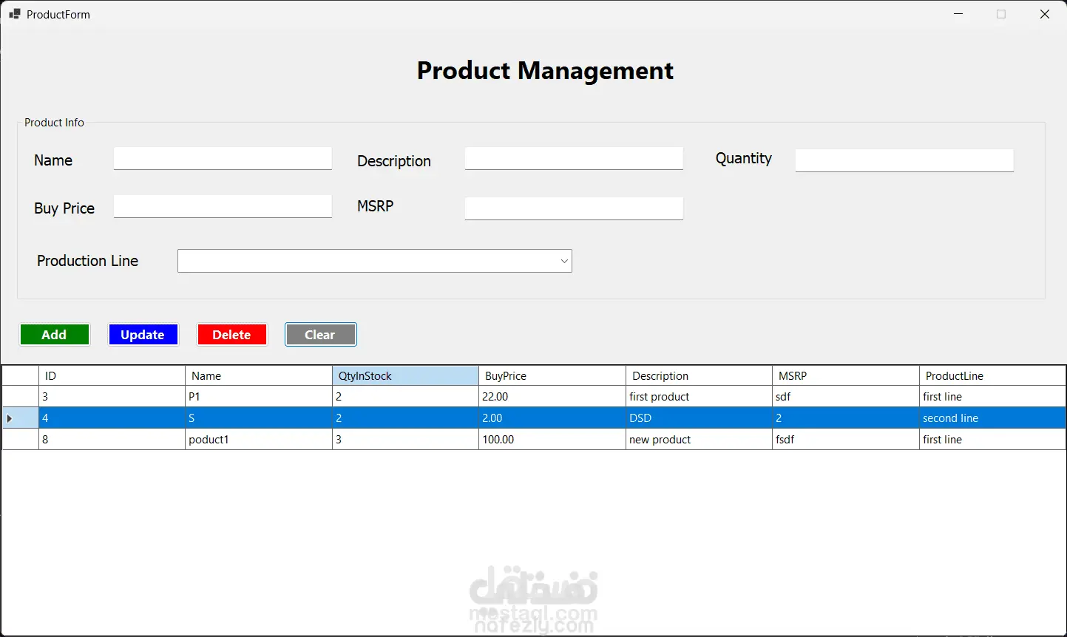The width and height of the screenshot is (1067, 637).
Task: Click the ProductForm window icon
Action: 14,14
